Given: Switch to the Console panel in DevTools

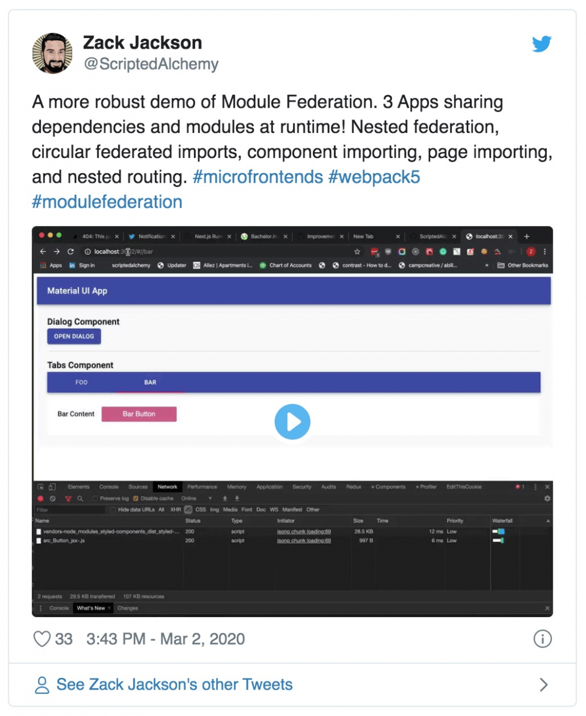Looking at the screenshot, I should coord(108,487).
